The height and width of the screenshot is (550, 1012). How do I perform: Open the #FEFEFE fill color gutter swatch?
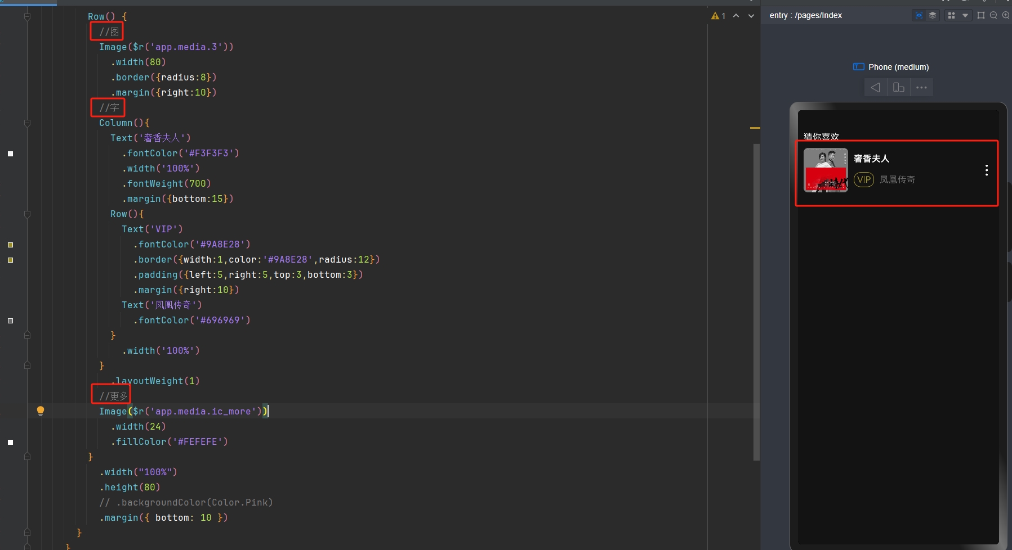click(10, 442)
